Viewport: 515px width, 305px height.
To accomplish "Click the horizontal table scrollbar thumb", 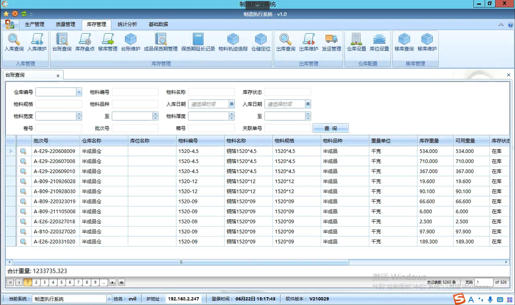I will 181,262.
